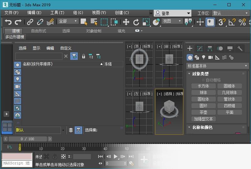
Task: Open the Utilities wrench tab
Action: (x=240, y=48)
